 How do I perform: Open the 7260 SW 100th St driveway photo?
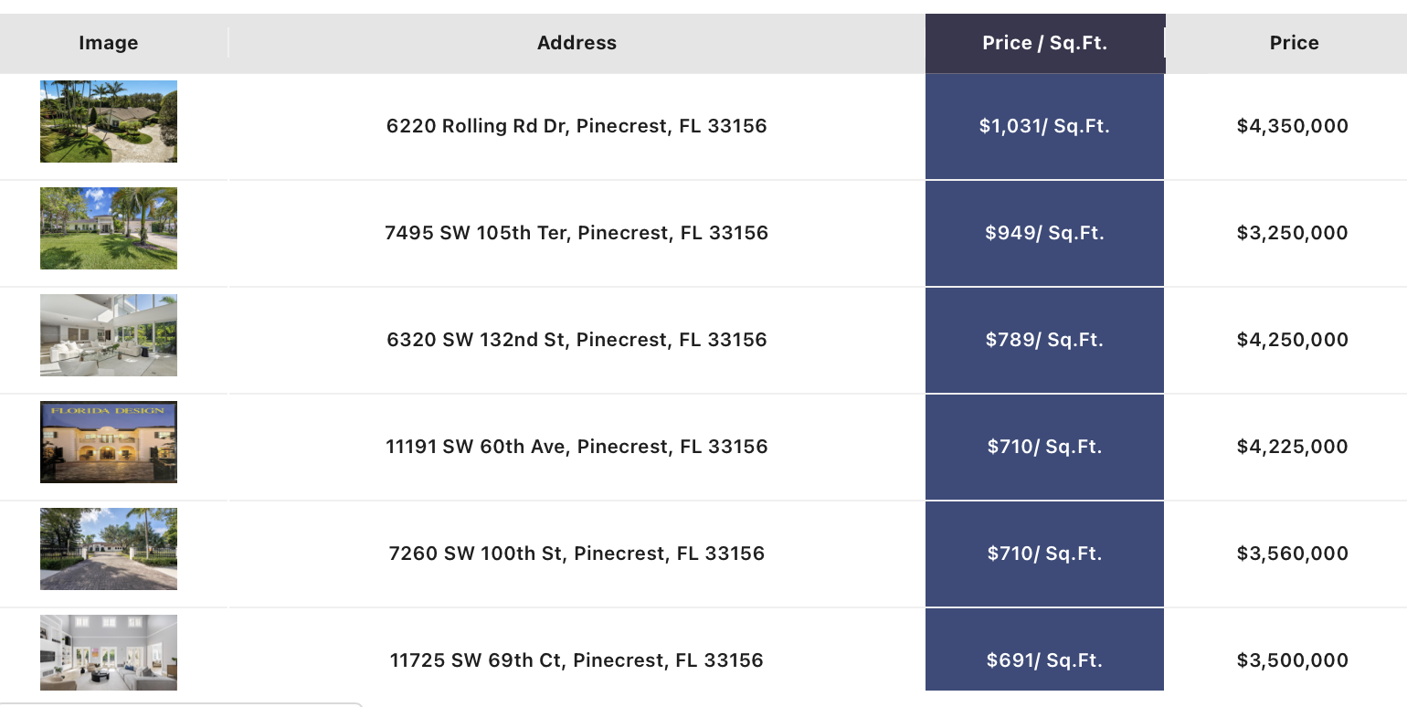click(x=109, y=549)
